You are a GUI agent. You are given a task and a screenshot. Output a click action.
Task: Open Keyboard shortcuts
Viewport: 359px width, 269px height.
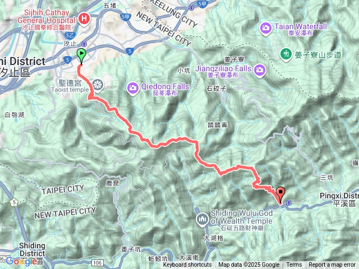[x=187, y=265]
